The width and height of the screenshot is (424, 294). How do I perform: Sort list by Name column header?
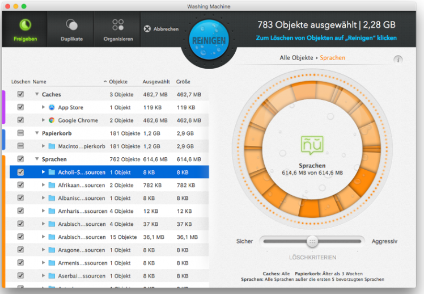(x=40, y=82)
